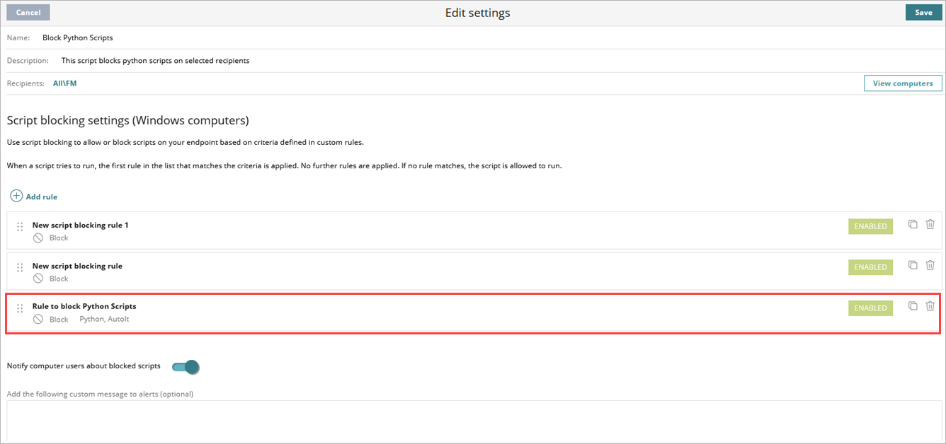Open View computers
The width and height of the screenshot is (946, 444).
coord(903,83)
